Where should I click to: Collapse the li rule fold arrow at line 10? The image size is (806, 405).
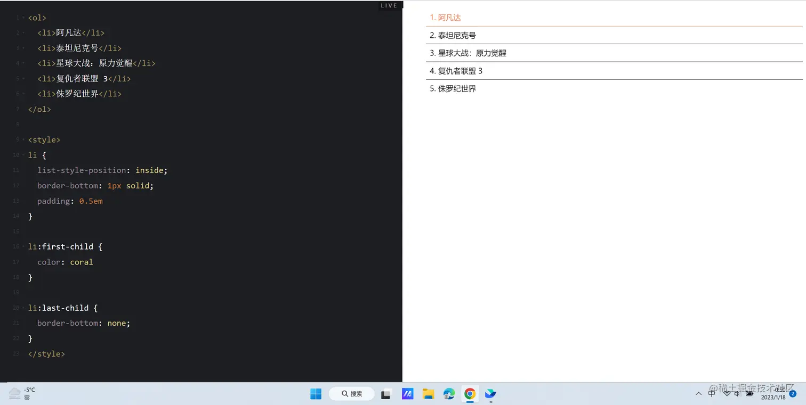[x=23, y=155]
